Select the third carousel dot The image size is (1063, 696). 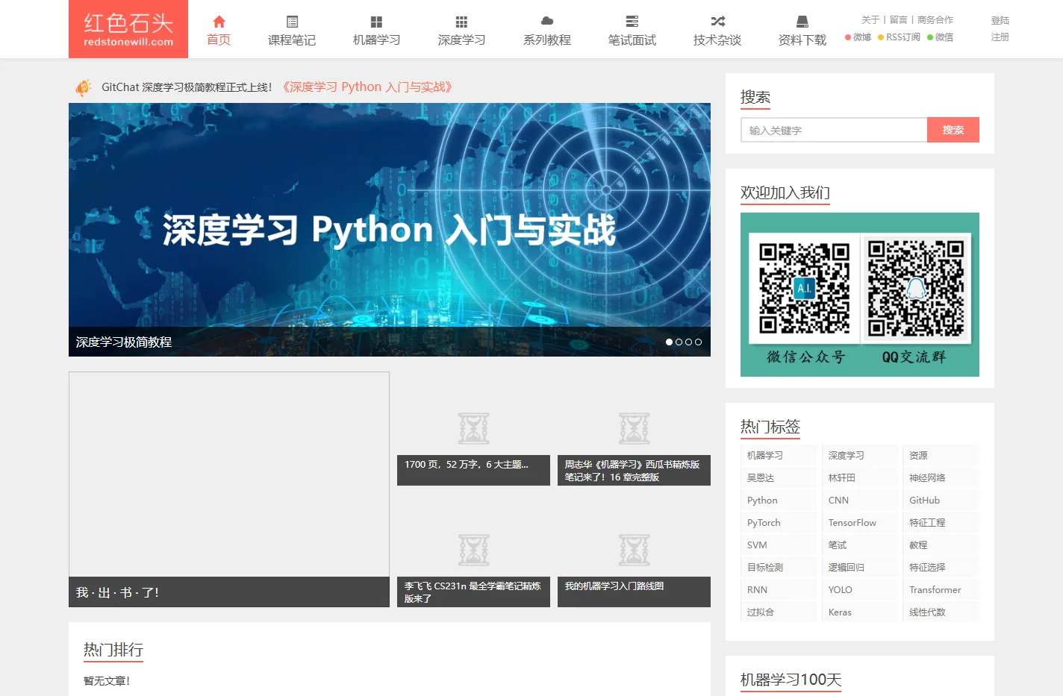pyautogui.click(x=688, y=342)
